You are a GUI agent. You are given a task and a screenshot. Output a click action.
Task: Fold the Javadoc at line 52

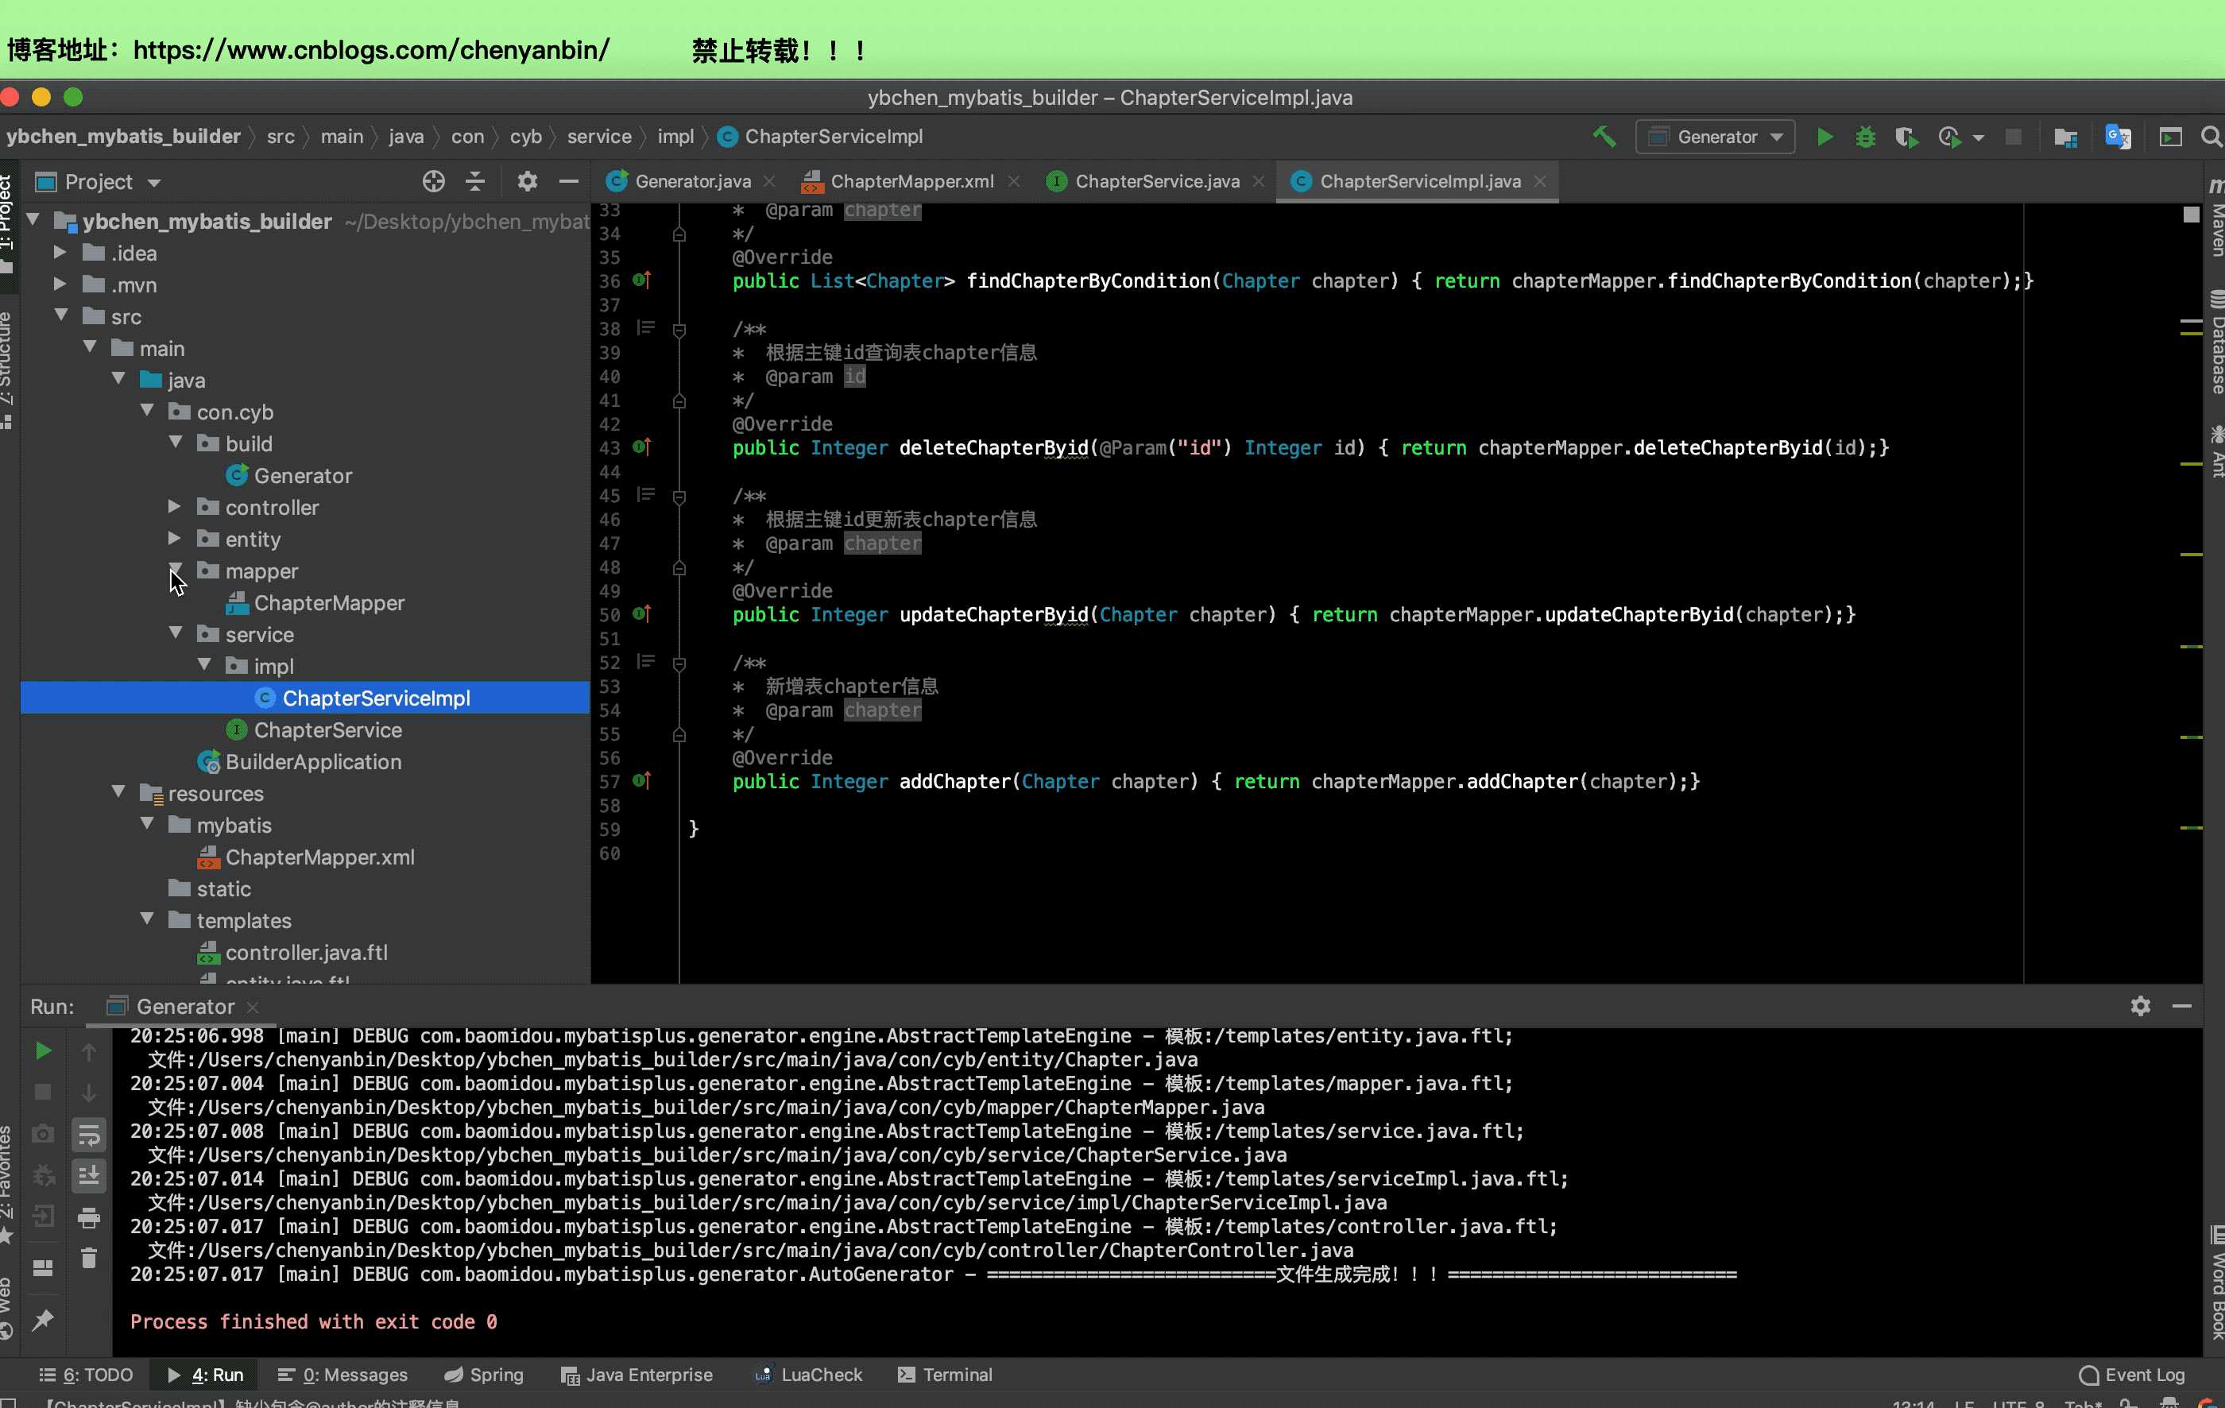coord(679,664)
